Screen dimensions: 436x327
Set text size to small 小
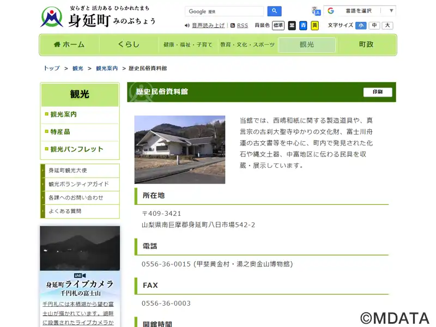click(361, 26)
